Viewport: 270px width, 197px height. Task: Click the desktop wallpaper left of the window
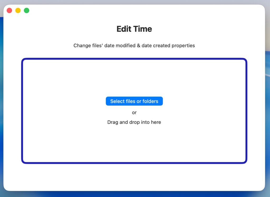pos(1,105)
